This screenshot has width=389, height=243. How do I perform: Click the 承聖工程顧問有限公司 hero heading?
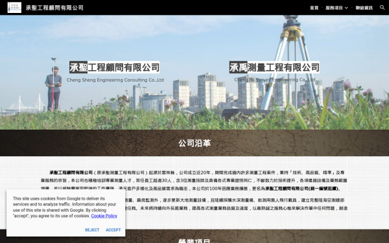pyautogui.click(x=114, y=67)
